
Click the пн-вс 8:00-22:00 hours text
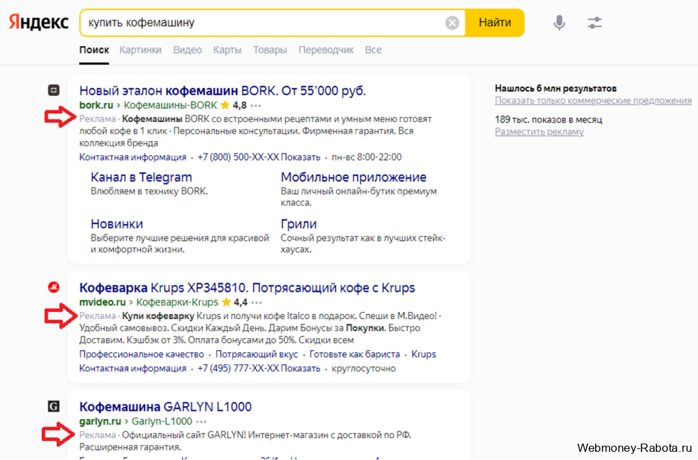click(366, 157)
